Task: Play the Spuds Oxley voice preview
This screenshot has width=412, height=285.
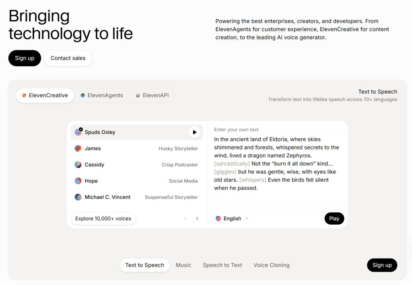Action: [x=194, y=132]
